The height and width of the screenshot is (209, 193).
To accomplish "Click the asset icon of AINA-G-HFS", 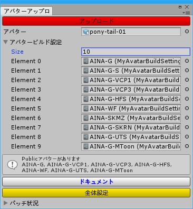I will click(86, 99).
